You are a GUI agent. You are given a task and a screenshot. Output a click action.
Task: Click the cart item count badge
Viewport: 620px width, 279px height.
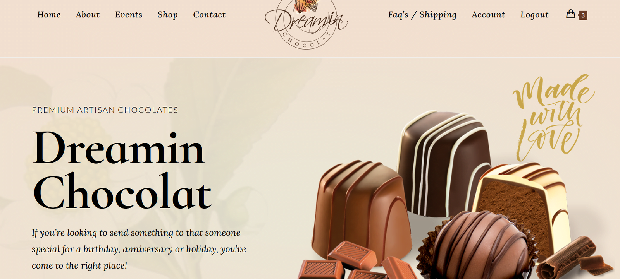pyautogui.click(x=583, y=15)
